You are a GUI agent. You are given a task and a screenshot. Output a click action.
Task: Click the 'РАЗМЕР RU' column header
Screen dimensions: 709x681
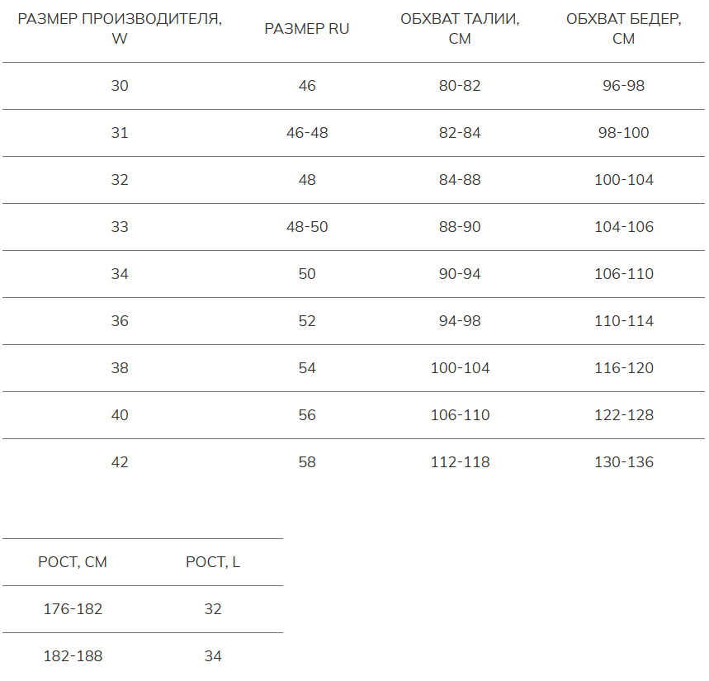[307, 29]
